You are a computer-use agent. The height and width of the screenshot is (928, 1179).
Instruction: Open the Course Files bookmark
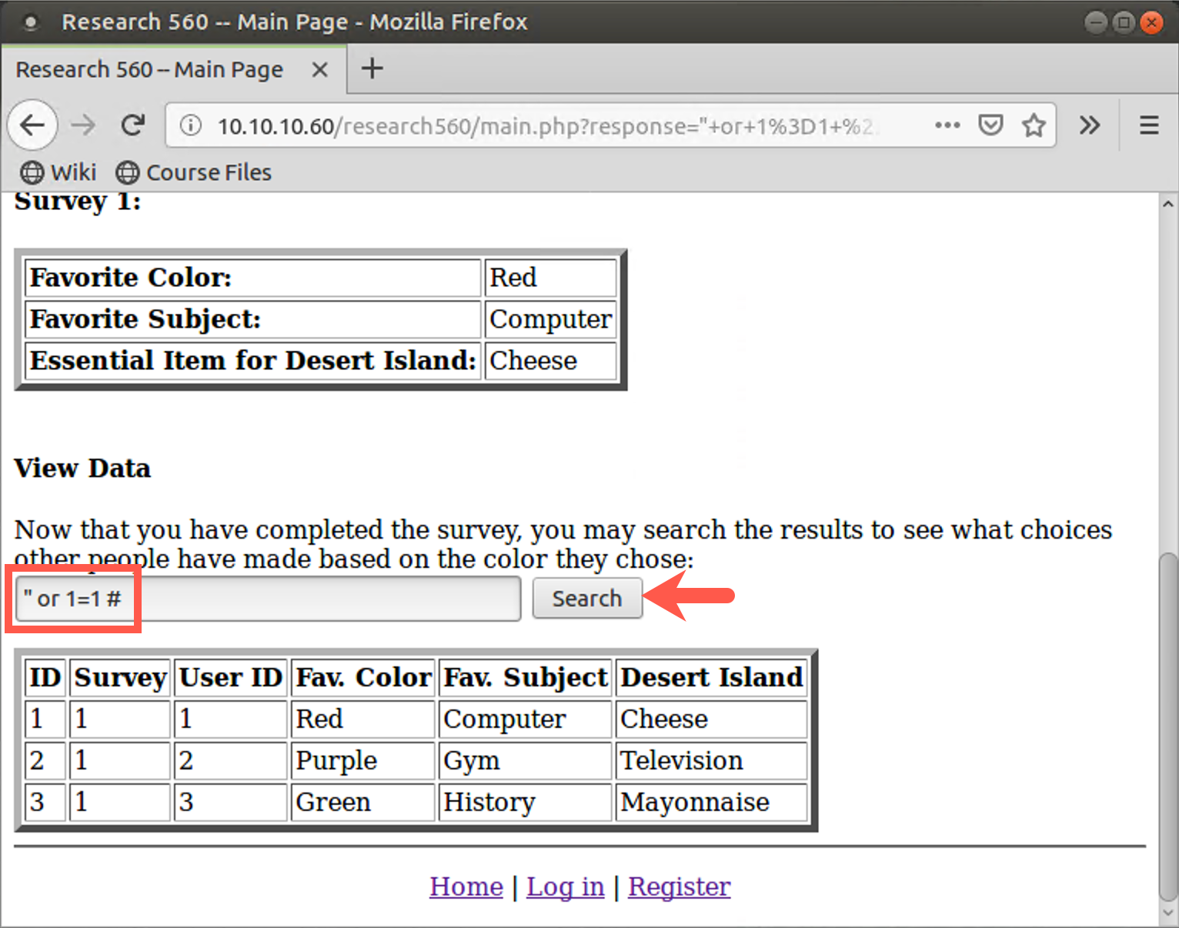pyautogui.click(x=193, y=172)
